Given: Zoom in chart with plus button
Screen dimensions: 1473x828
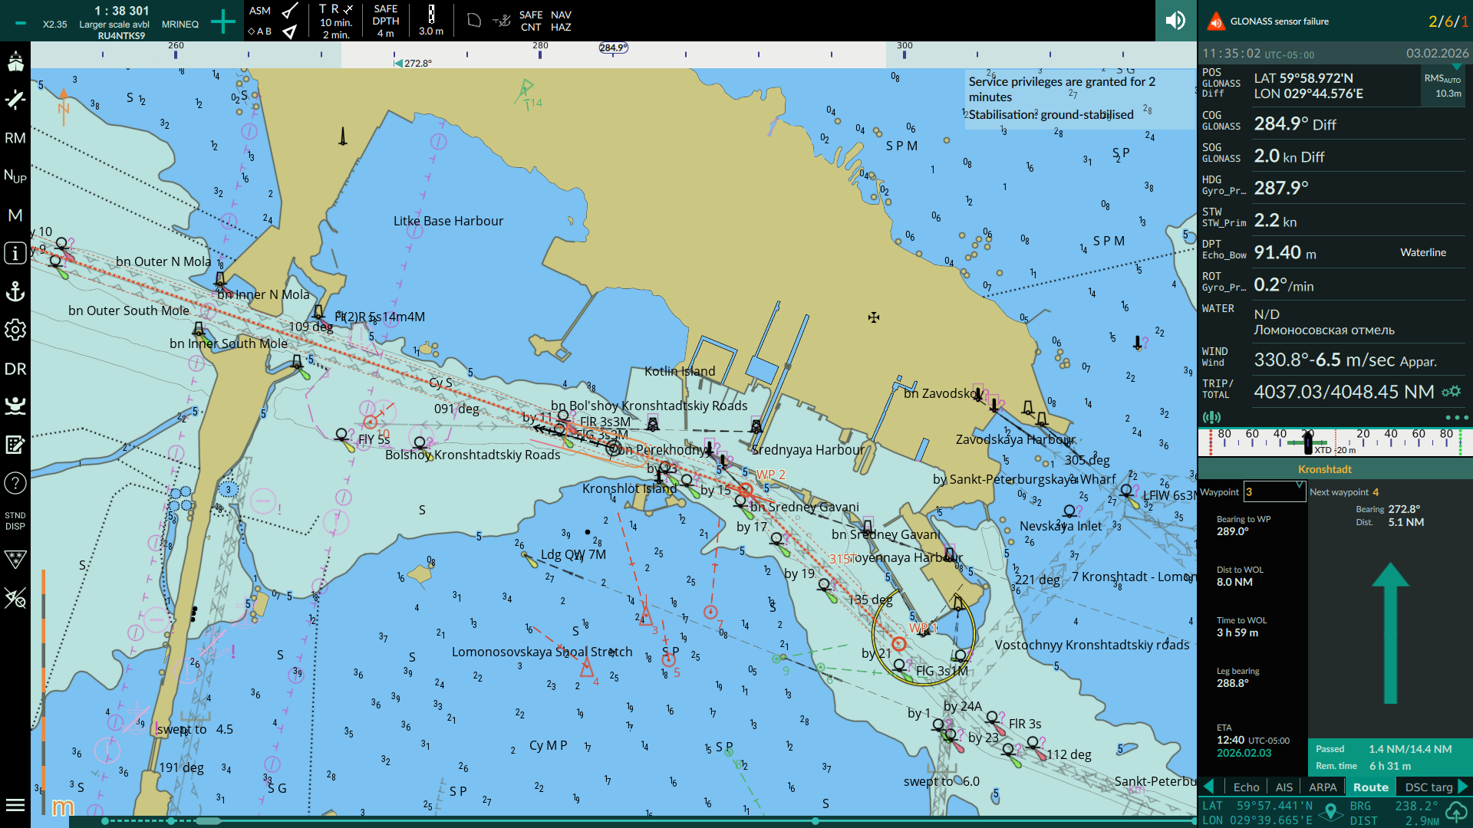Looking at the screenshot, I should pyautogui.click(x=223, y=21).
